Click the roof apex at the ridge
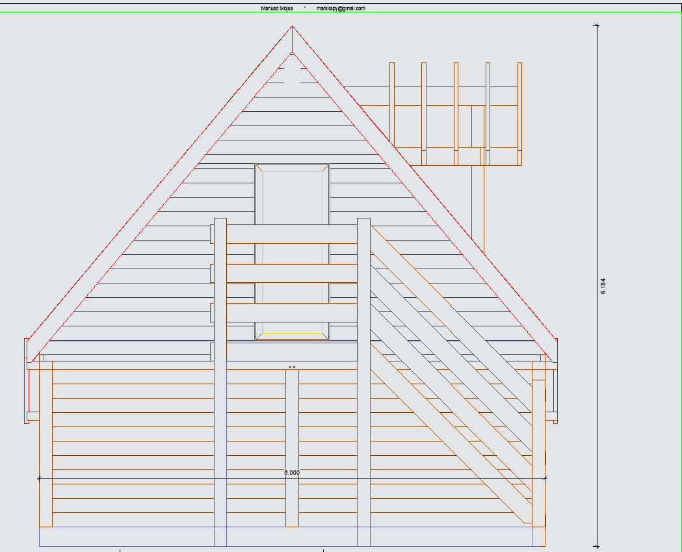The image size is (682, 552). click(x=292, y=27)
